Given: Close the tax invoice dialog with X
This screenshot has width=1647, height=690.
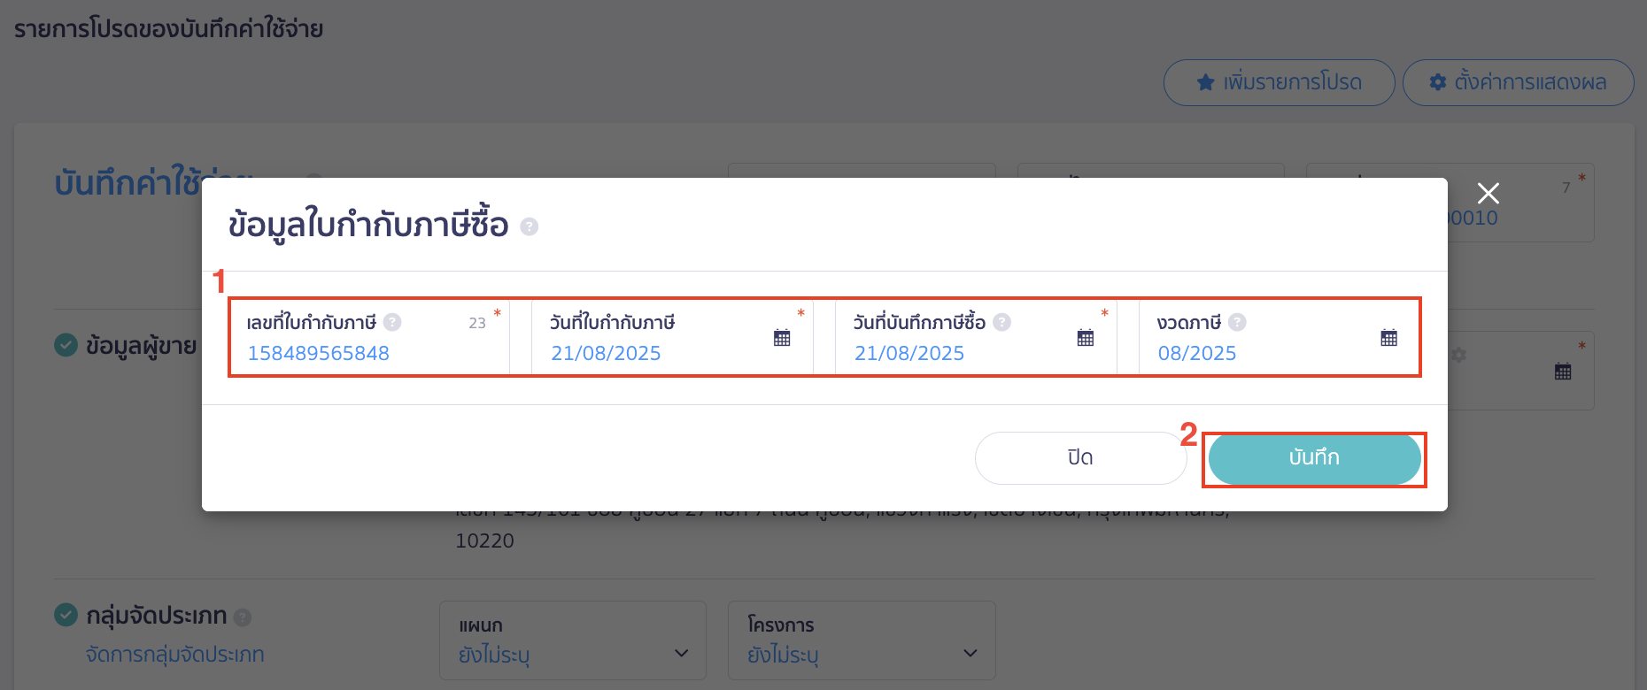Looking at the screenshot, I should 1488,194.
